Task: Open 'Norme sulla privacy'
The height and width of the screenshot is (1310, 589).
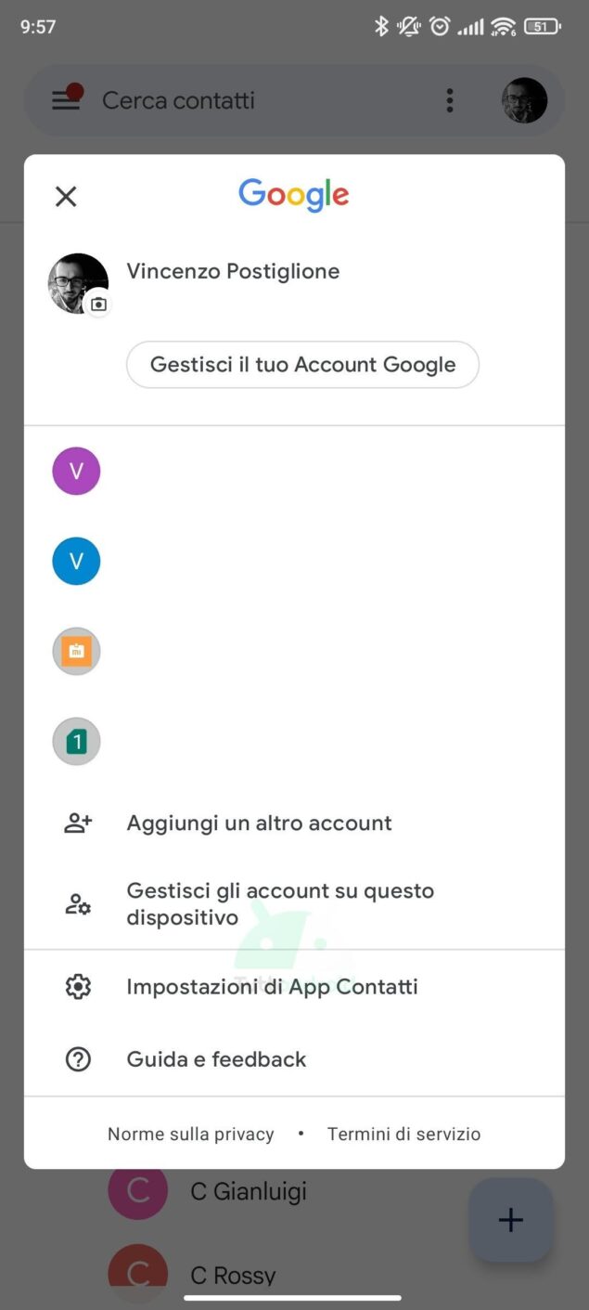Action: [x=190, y=1134]
